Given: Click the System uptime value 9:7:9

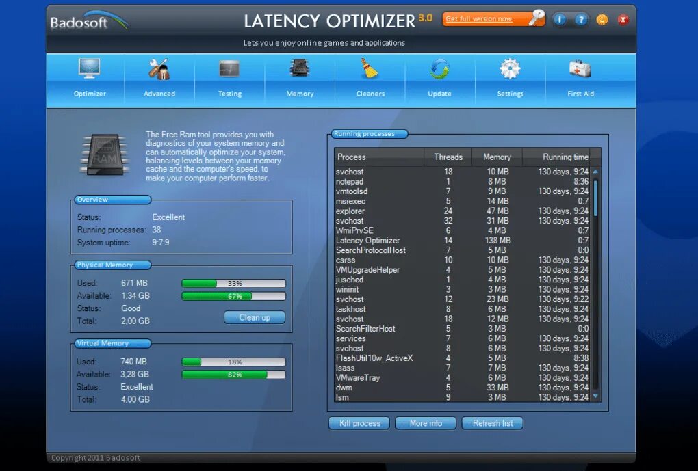Looking at the screenshot, I should pyautogui.click(x=160, y=243).
